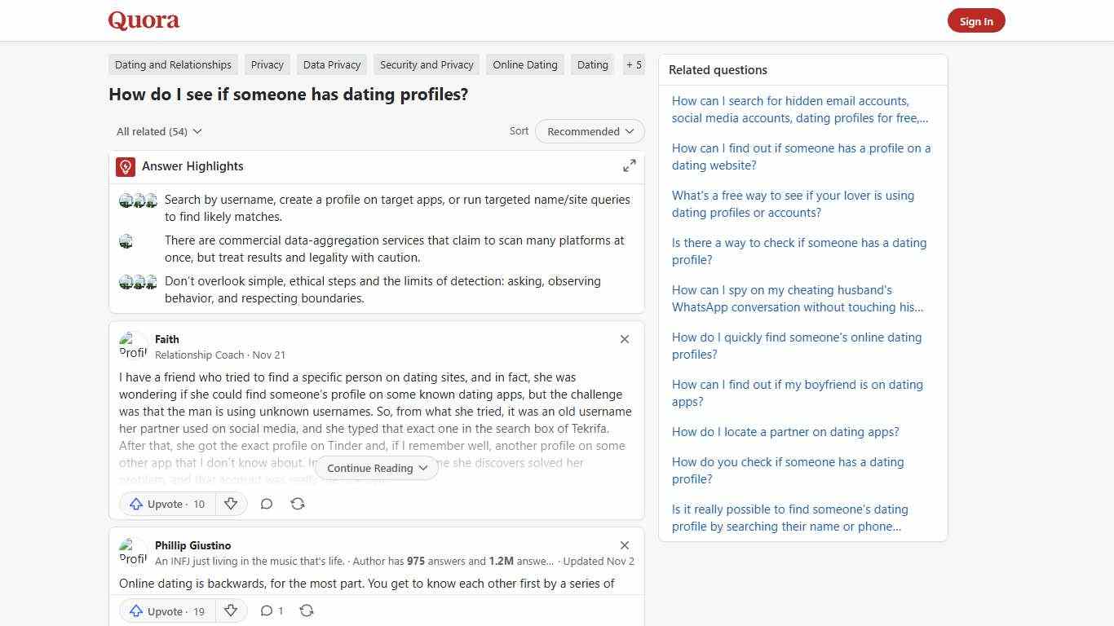This screenshot has height=626, width=1114.
Task: Open comments on Faith's answer
Action: tap(267, 504)
